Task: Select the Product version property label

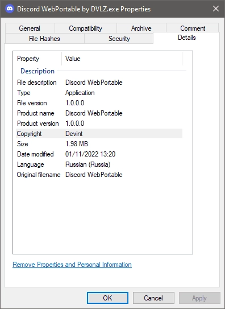Action: tap(38, 123)
